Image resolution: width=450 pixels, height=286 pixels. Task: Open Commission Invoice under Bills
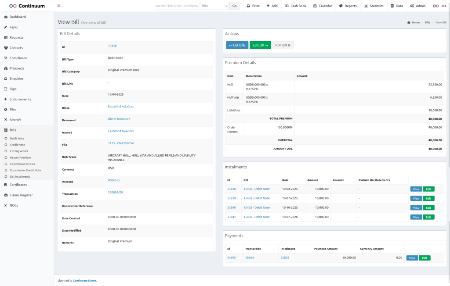(x=22, y=164)
